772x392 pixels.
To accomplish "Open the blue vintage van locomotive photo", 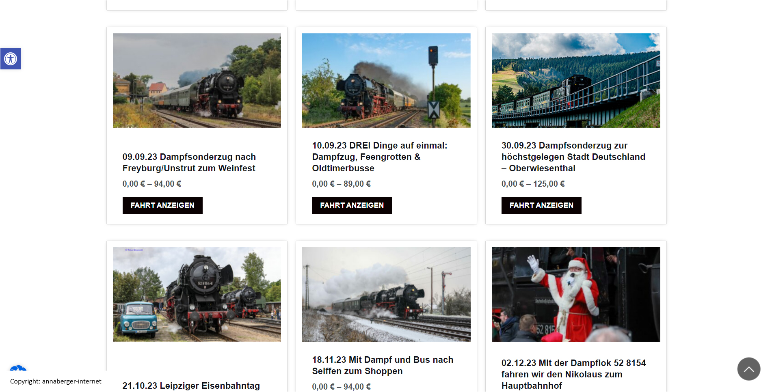I will point(197,294).
